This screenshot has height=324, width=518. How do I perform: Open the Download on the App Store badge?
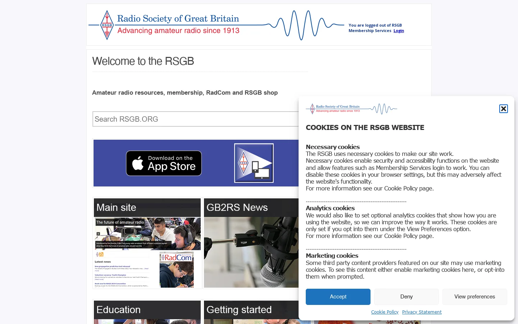pyautogui.click(x=164, y=163)
